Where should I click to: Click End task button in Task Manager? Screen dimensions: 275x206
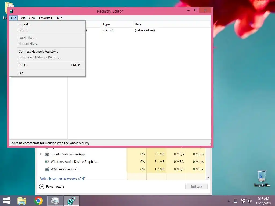(x=196, y=187)
